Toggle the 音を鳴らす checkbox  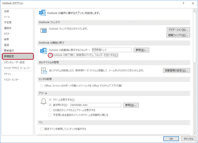(x=50, y=105)
